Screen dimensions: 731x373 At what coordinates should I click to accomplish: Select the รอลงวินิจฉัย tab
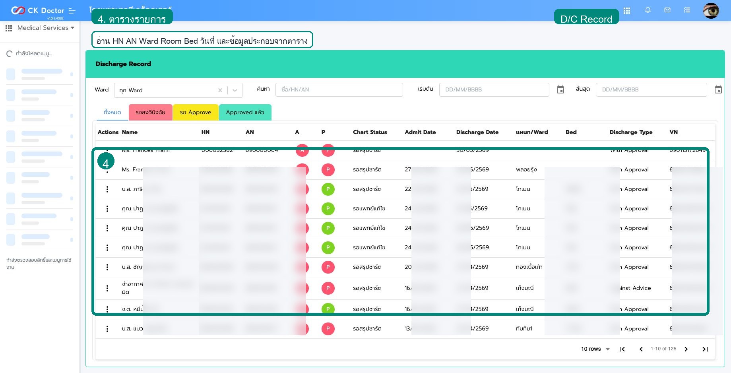(x=150, y=113)
